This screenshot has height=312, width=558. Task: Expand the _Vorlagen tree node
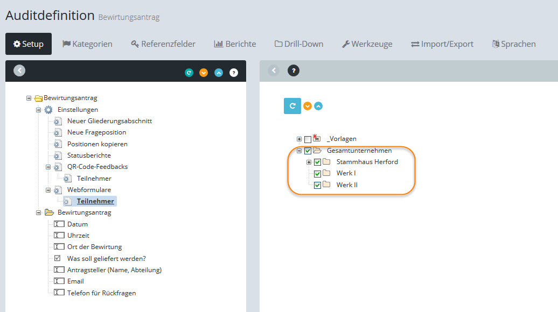tap(299, 139)
